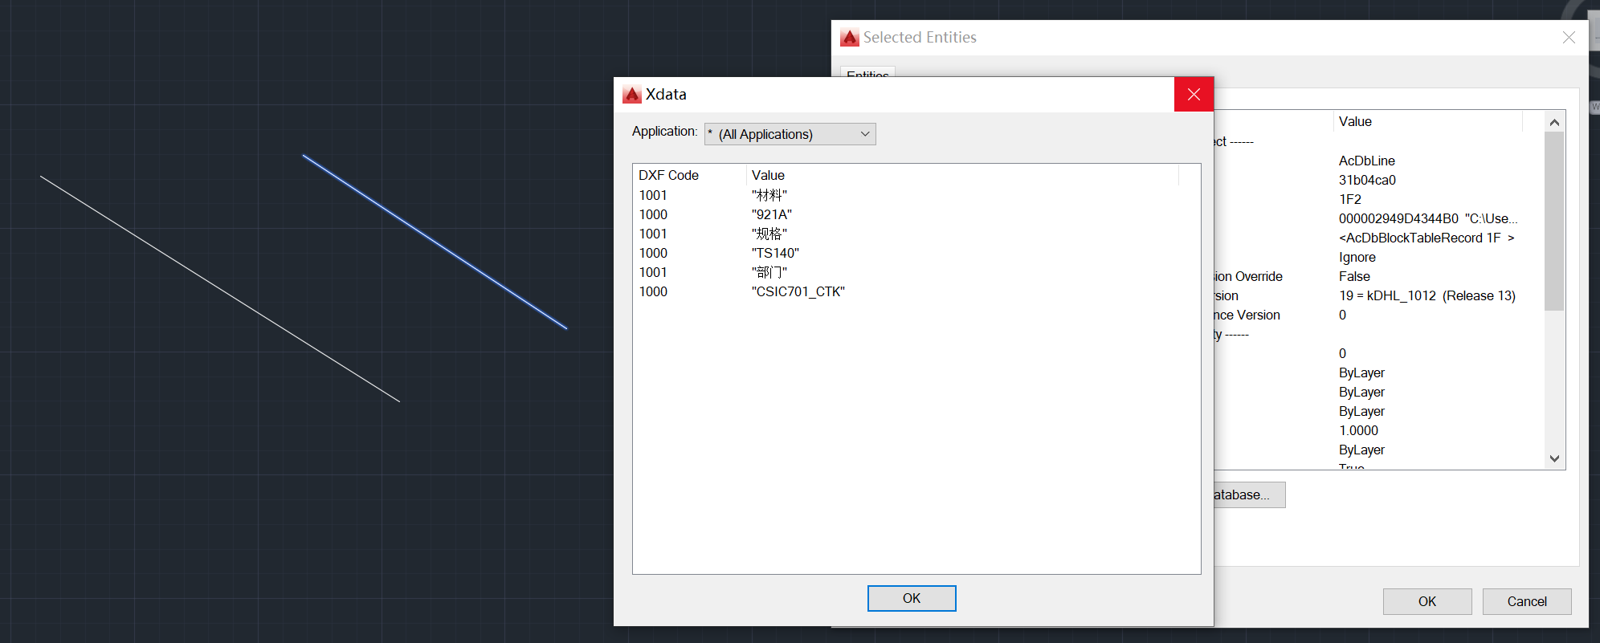Click the AcDbBlockTableRecord 1F value
The width and height of the screenshot is (1600, 643).
click(1427, 238)
